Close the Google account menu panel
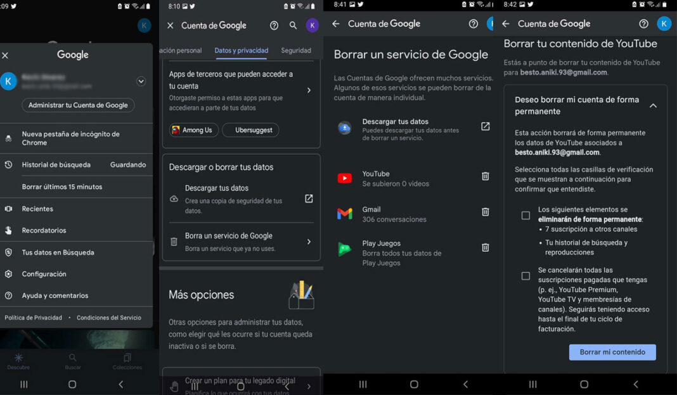Screen dimensions: 677x395 5,55
